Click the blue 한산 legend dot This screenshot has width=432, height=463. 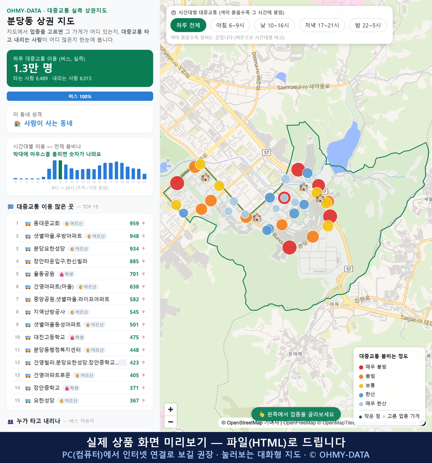[x=361, y=395]
